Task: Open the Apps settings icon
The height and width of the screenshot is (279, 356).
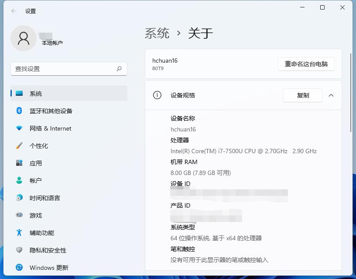Action: click(18, 163)
